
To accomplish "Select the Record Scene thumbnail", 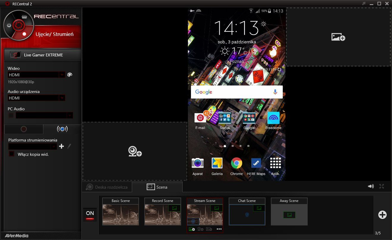I will 163,211.
